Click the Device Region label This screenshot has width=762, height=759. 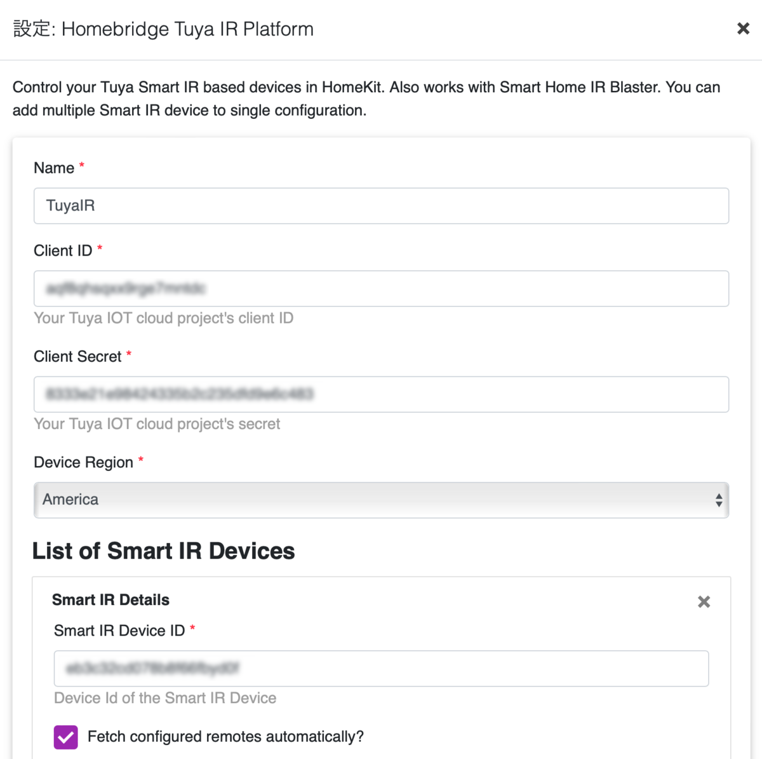[83, 462]
